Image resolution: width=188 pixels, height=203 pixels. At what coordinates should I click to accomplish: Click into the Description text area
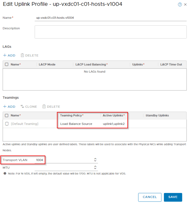pyautogui.click(x=111, y=32)
